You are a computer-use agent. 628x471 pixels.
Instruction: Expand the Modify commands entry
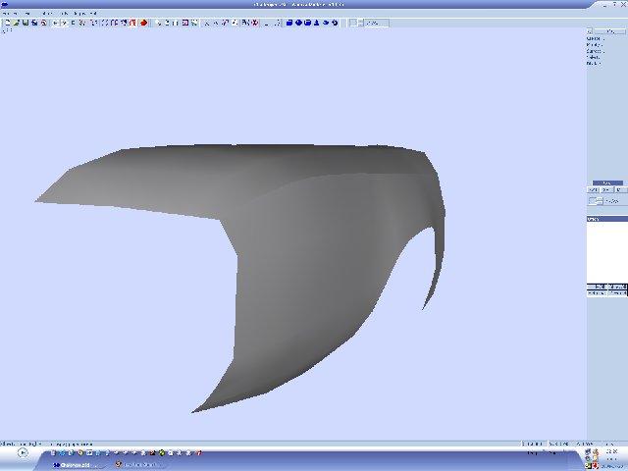[595, 44]
